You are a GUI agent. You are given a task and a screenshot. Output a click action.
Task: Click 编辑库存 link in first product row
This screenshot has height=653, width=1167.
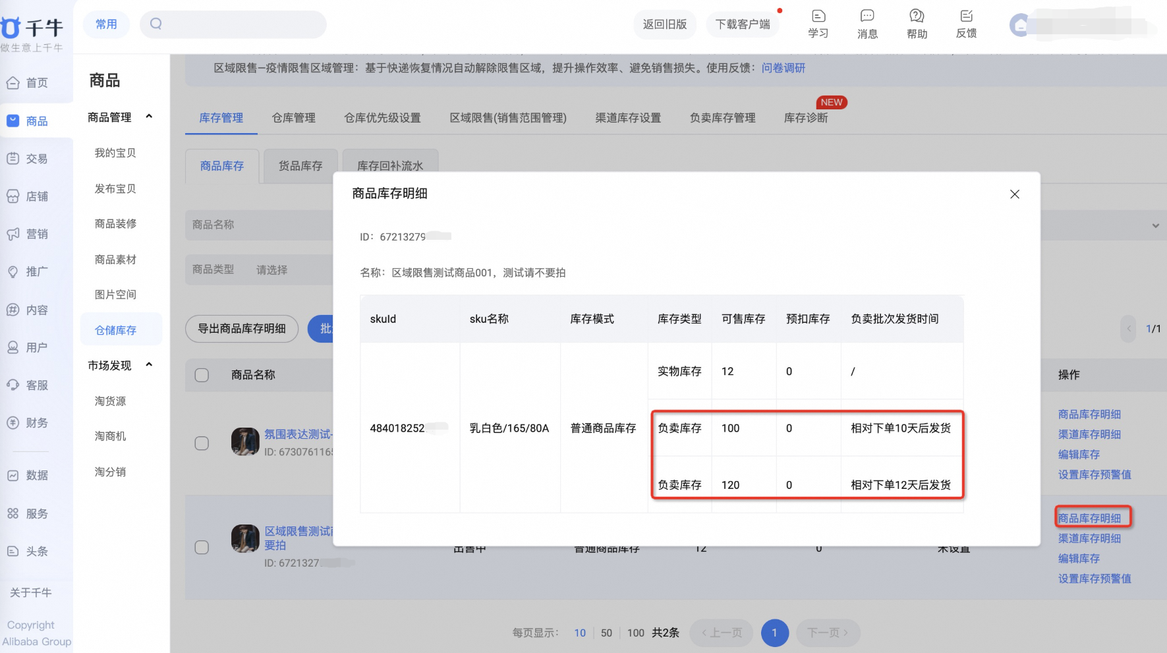1079,455
